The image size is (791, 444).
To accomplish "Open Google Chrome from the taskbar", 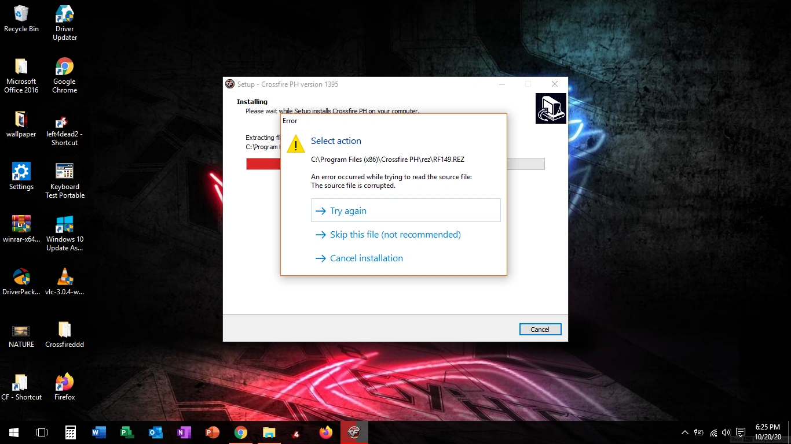I will tap(240, 432).
